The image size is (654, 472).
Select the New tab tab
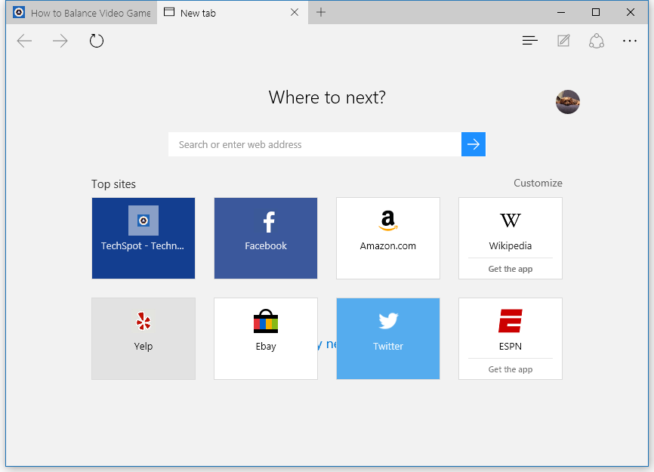point(233,13)
